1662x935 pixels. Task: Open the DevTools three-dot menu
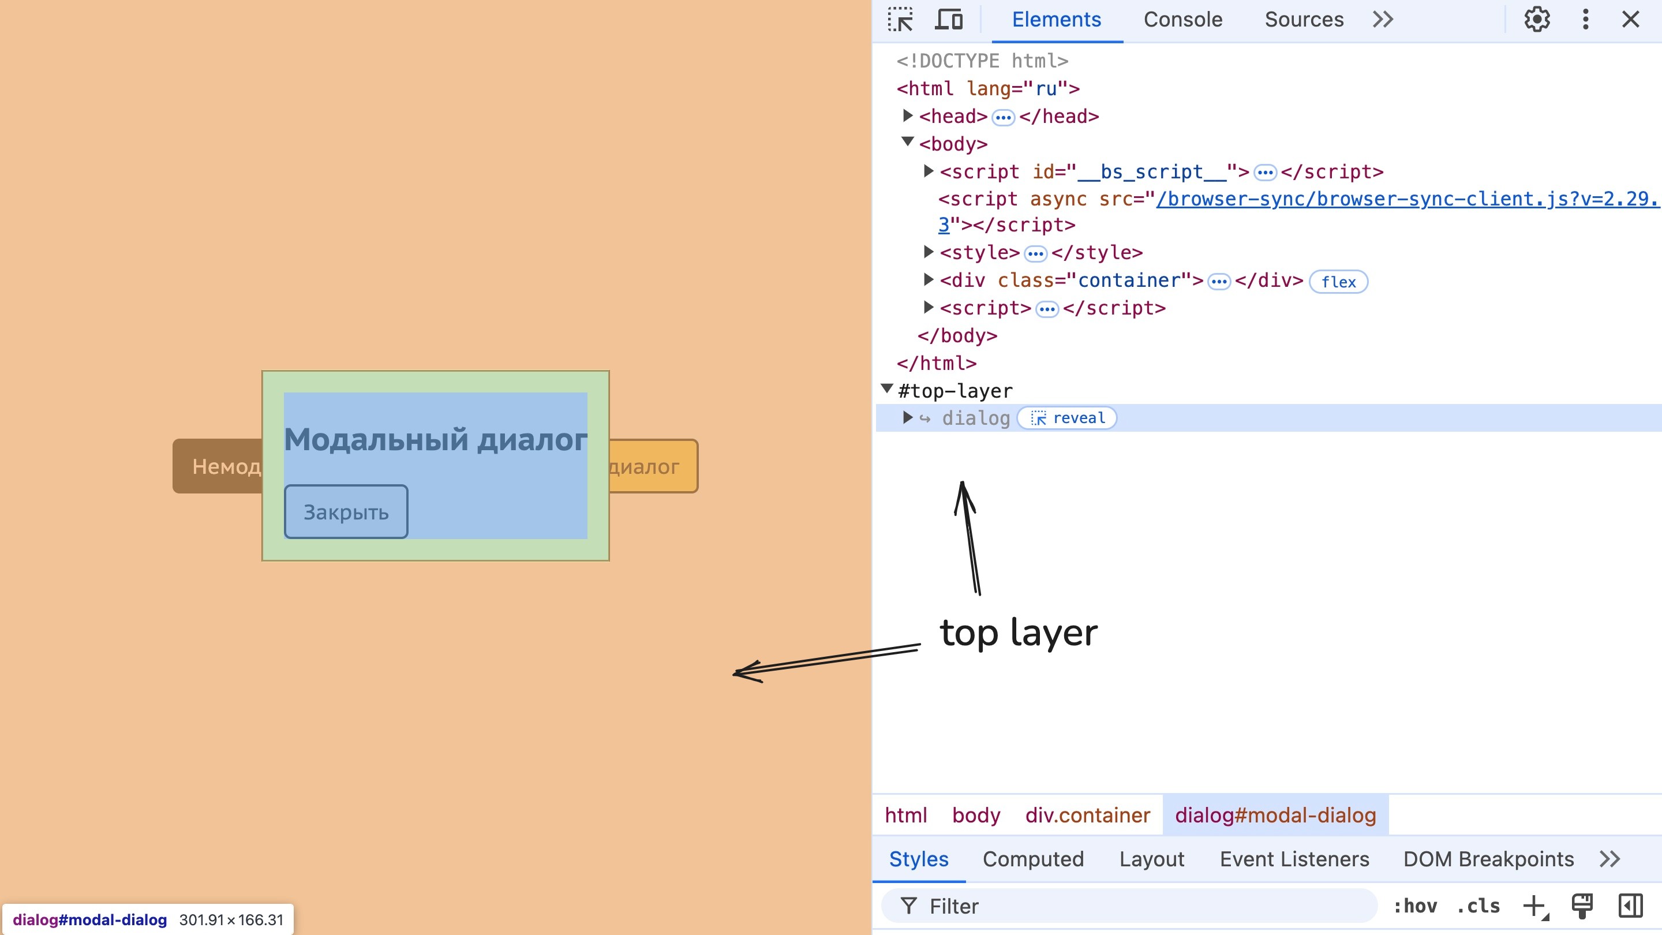(1585, 20)
